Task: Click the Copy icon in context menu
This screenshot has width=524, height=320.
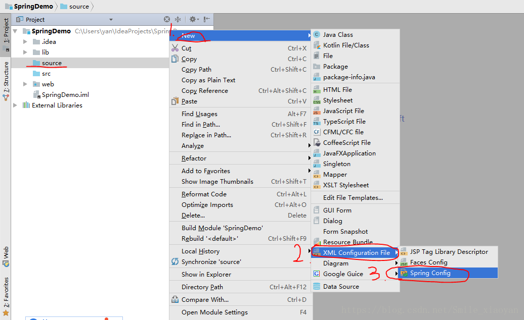Action: pyautogui.click(x=175, y=59)
